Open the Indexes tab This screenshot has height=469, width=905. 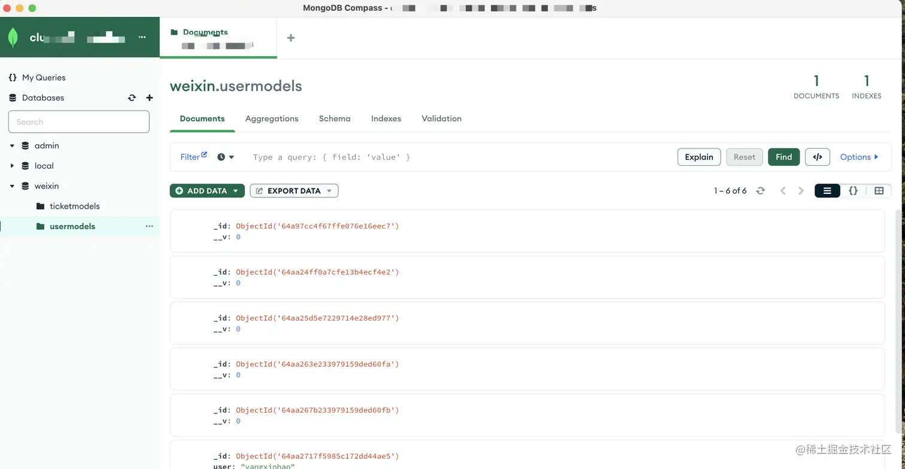coord(386,118)
